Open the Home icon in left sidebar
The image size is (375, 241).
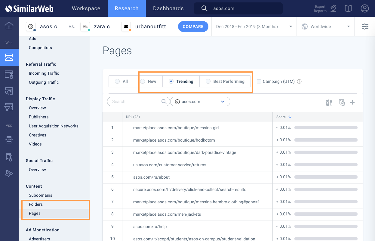9,26
